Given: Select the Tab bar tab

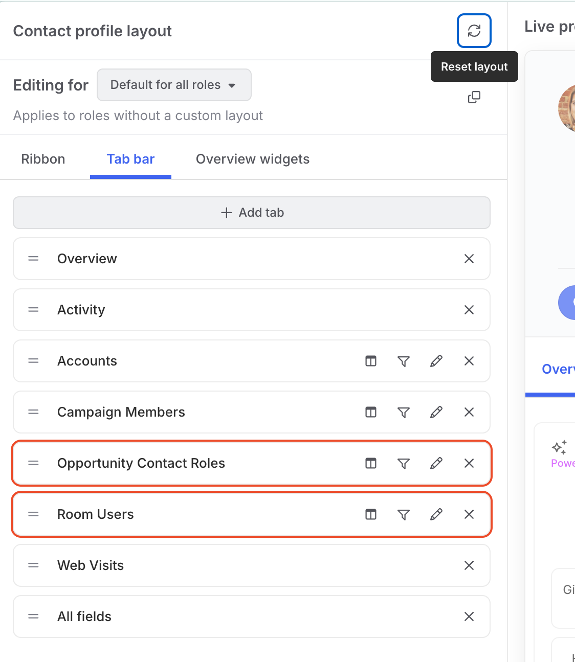Looking at the screenshot, I should coord(130,159).
